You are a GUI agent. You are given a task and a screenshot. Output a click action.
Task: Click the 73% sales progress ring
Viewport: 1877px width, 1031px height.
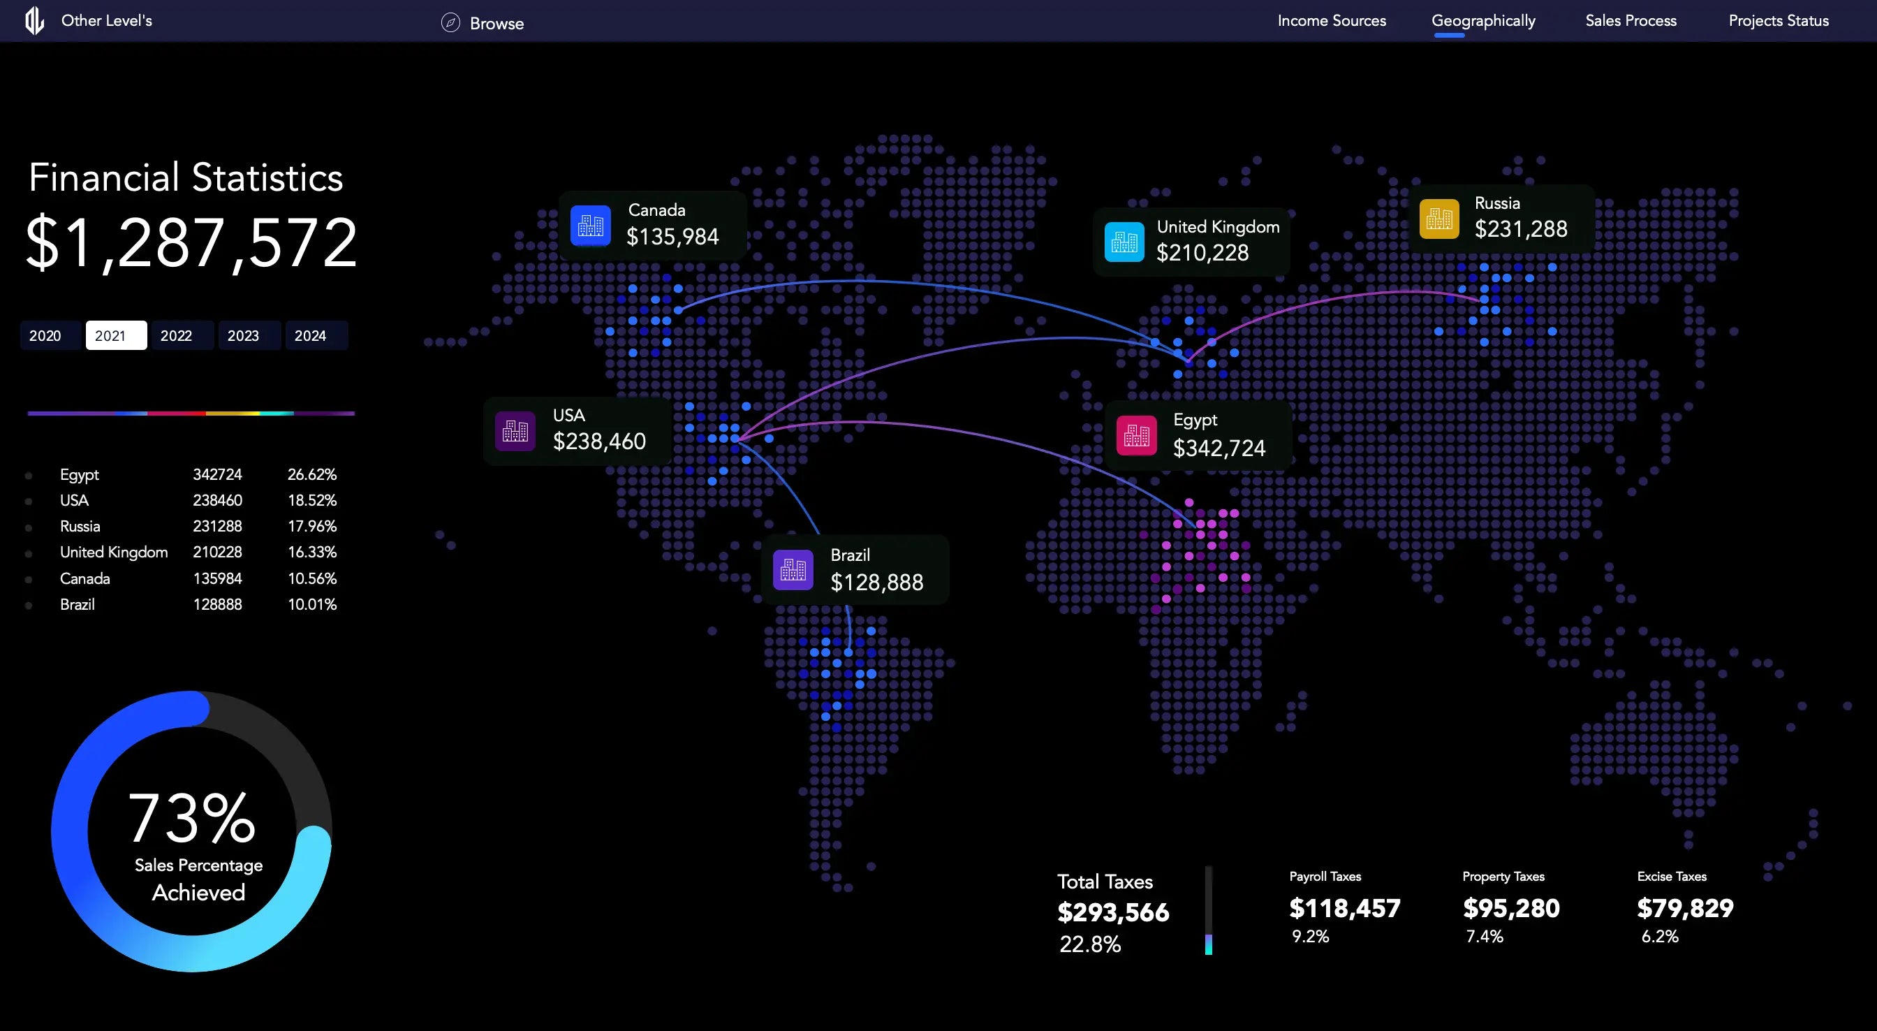[x=70, y=831]
